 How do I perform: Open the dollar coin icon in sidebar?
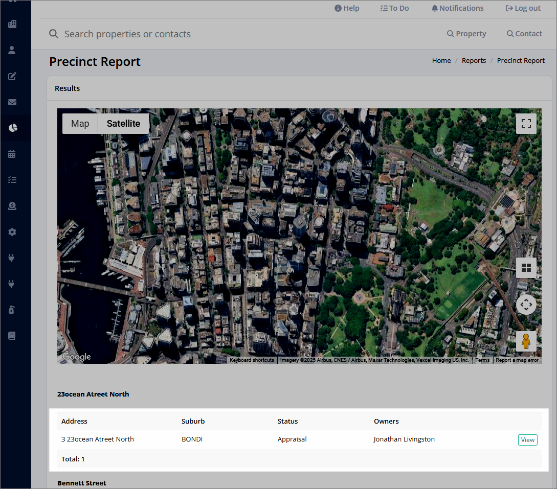(12, 206)
